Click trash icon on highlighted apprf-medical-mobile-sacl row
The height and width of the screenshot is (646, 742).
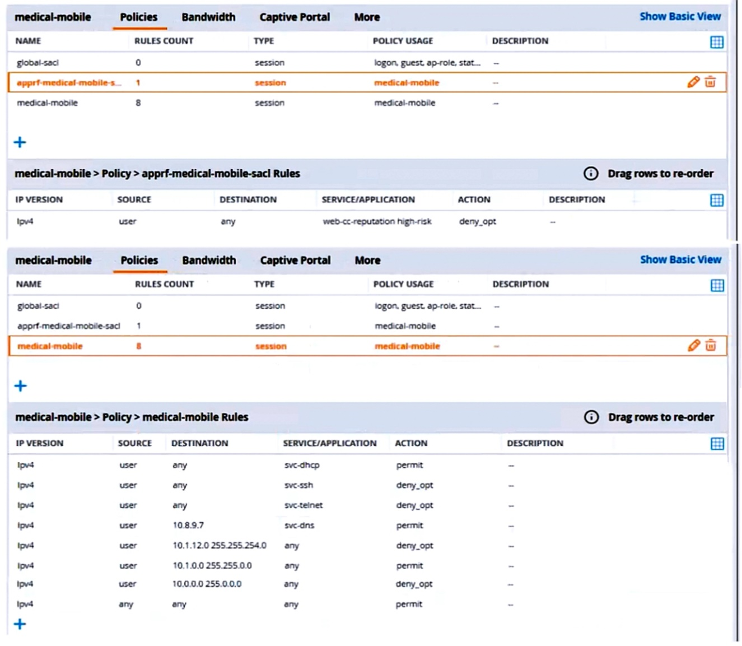[x=710, y=82]
